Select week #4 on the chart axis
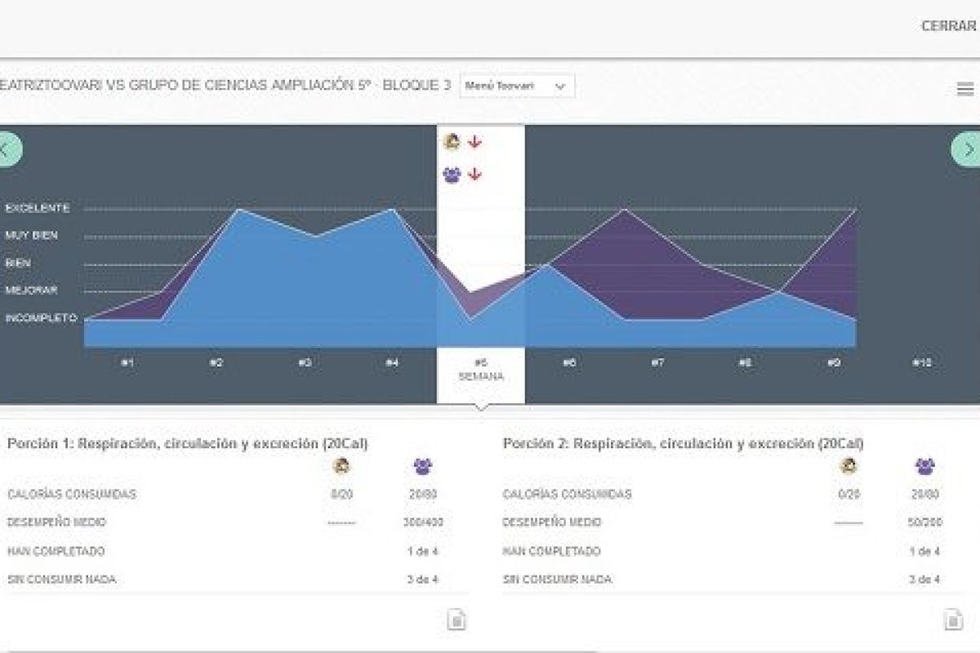Viewport: 980px width, 653px height. pos(392,362)
